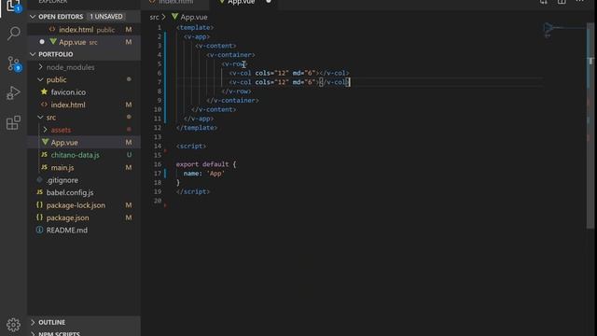
Task: Collapse the src folder
Action: 40,118
